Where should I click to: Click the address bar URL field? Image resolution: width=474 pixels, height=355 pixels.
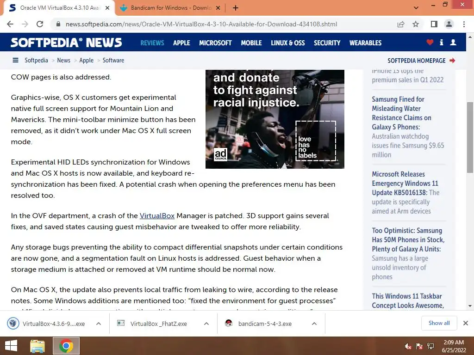[201, 24]
